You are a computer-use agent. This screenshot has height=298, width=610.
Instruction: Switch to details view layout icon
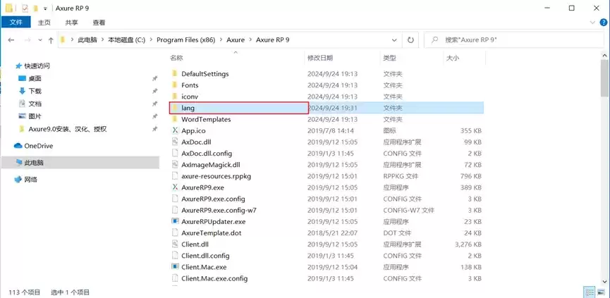point(590,292)
